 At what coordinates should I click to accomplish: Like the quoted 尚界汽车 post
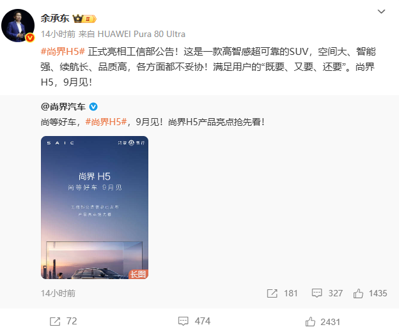tap(358, 293)
